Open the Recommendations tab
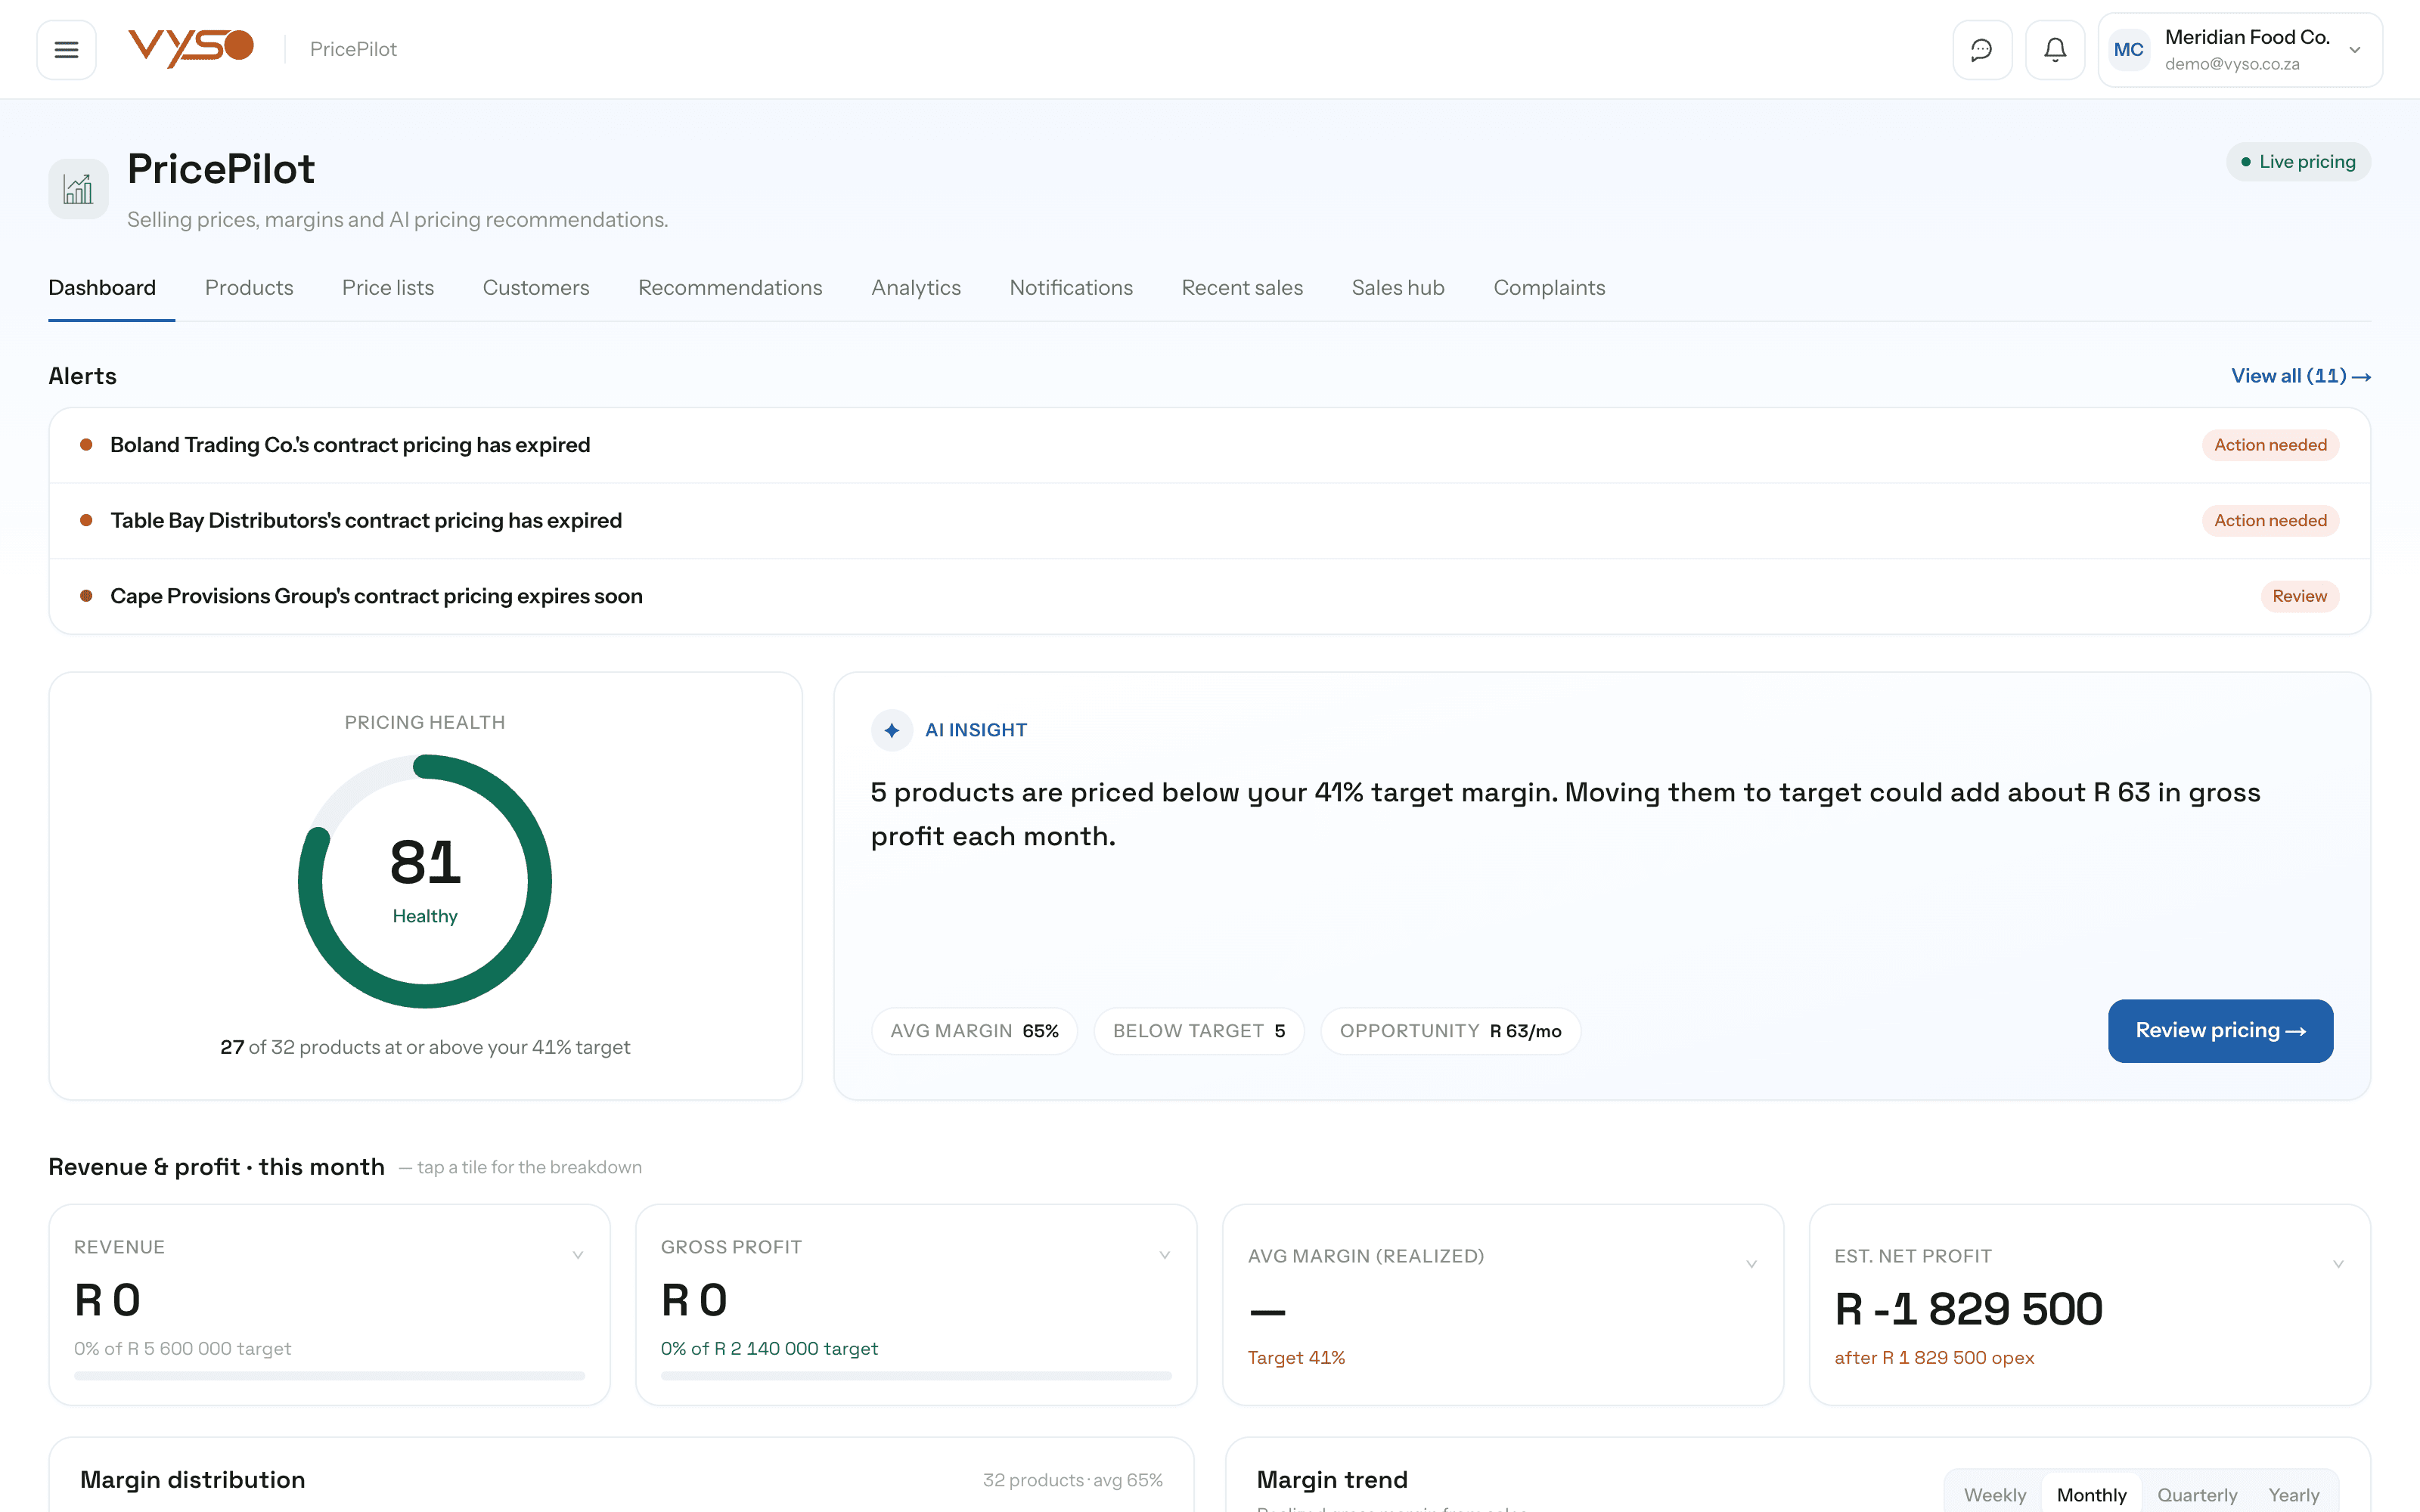This screenshot has width=2420, height=1512. pyautogui.click(x=730, y=288)
